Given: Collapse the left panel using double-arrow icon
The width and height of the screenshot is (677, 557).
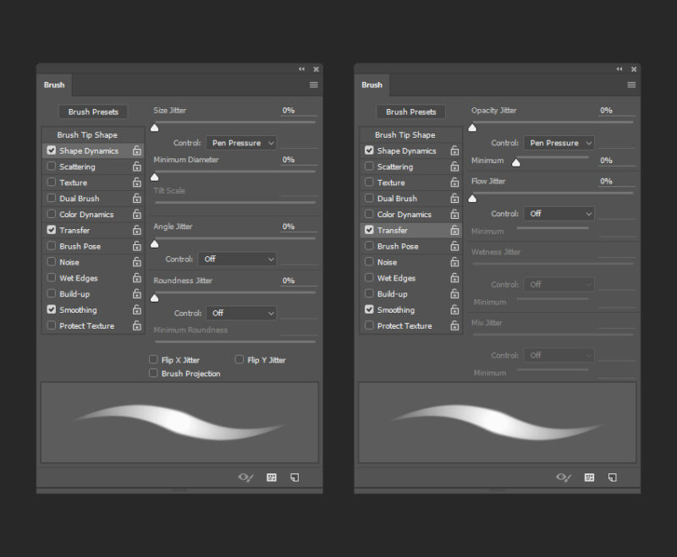Looking at the screenshot, I should pos(302,69).
